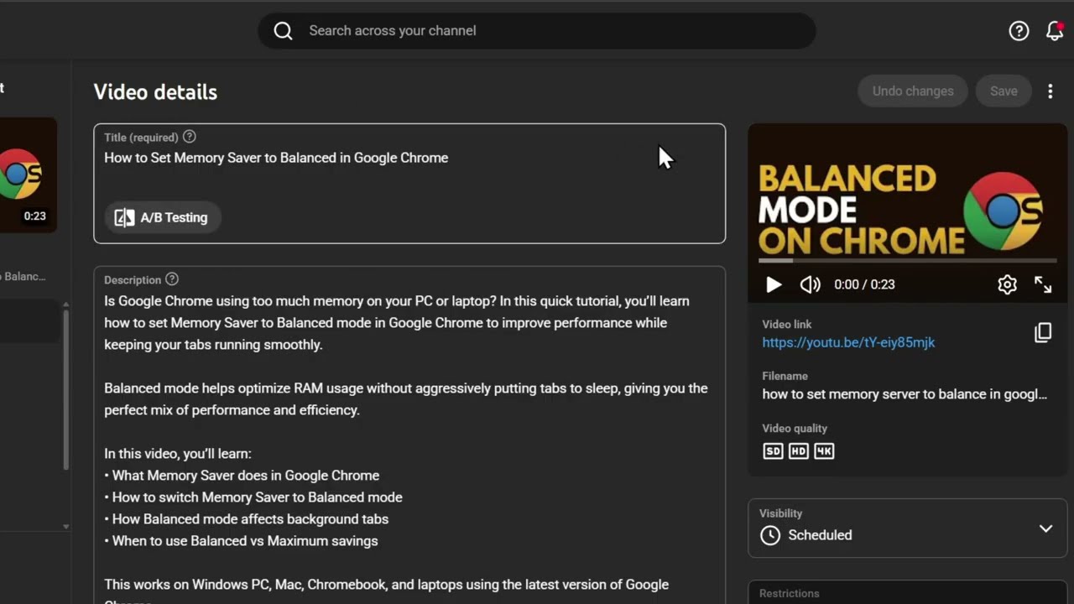Open the youtu.be video link
This screenshot has height=604, width=1074.
[x=848, y=342]
